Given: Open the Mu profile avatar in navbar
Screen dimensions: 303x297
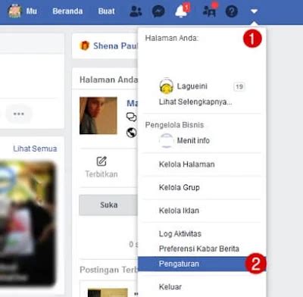Looking at the screenshot, I should pos(14,11).
